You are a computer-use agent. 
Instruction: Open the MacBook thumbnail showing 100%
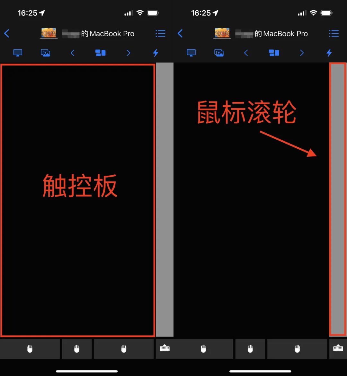pos(49,33)
